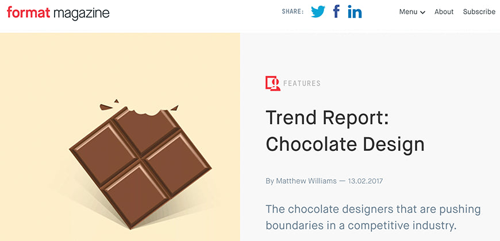
Task: Open the Subscribe link
Action: (x=479, y=12)
